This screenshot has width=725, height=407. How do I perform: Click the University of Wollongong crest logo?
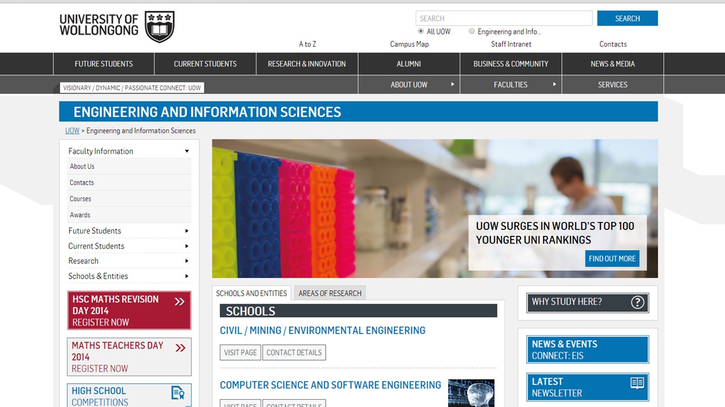tap(160, 27)
